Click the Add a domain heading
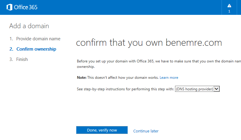The width and height of the screenshot is (241, 140). click(29, 26)
